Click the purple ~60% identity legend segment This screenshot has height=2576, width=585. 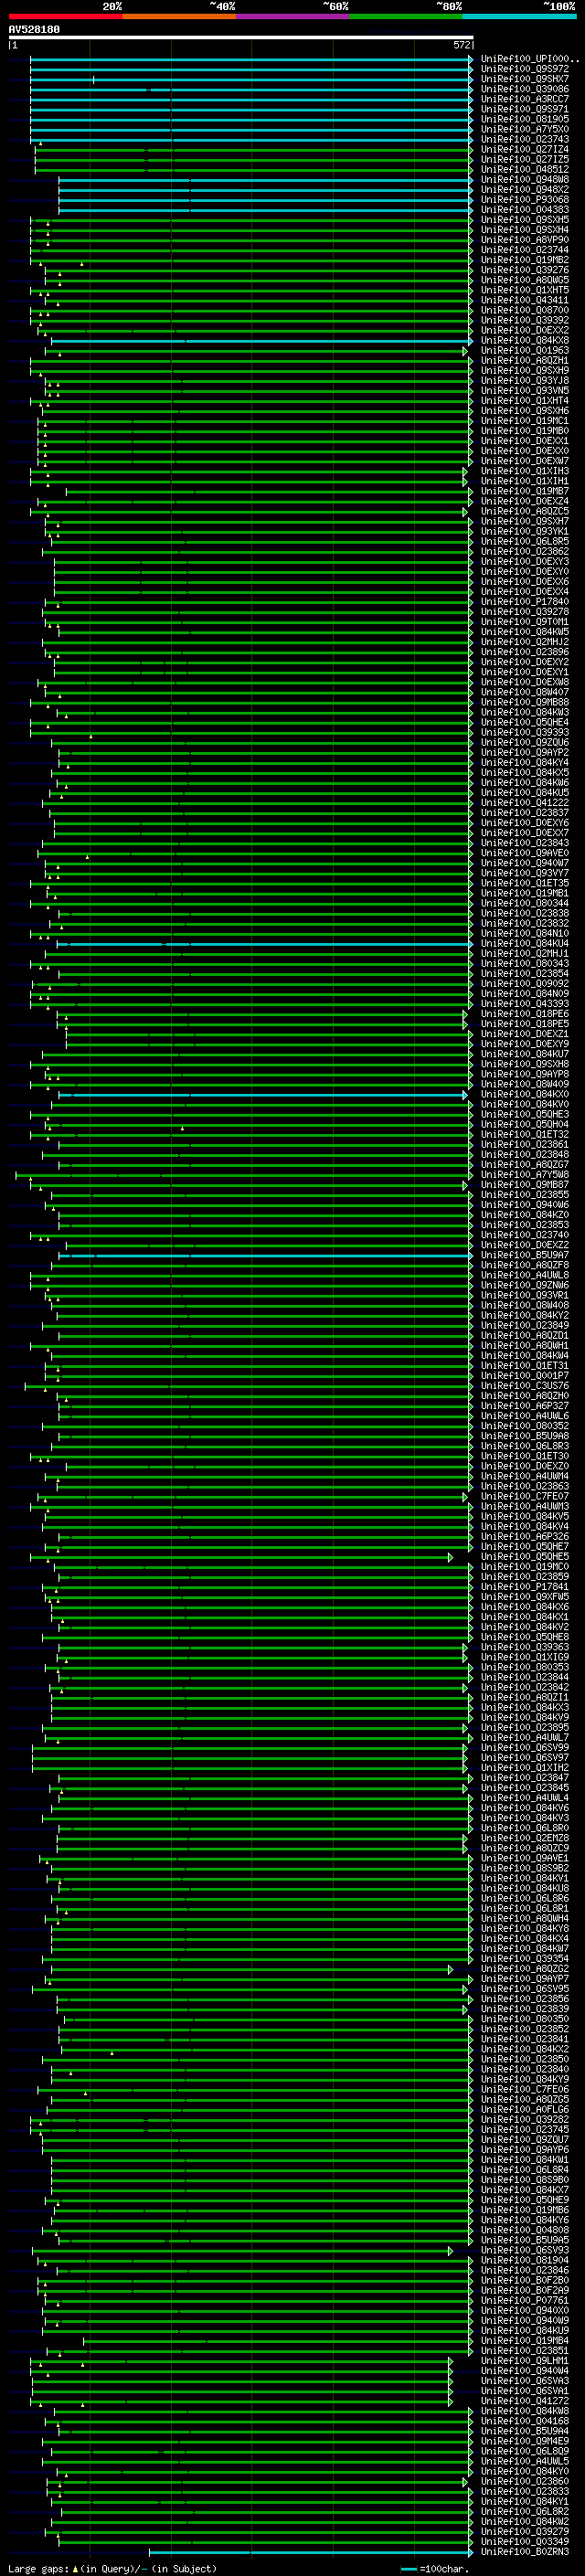(x=293, y=16)
